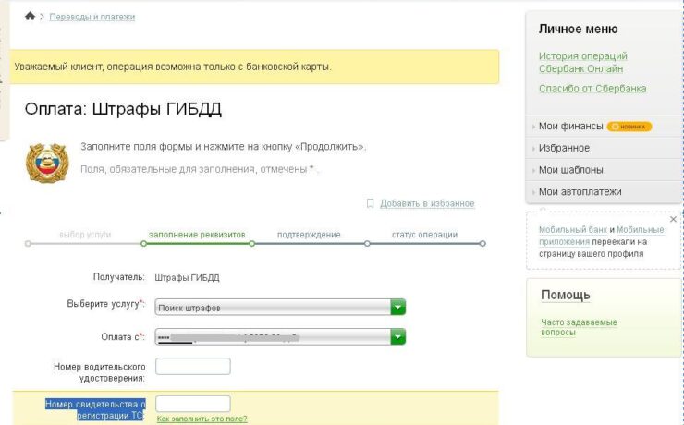This screenshot has width=684, height=425.
Task: Open the Спасибо от Сбербанка link
Action: pyautogui.click(x=592, y=89)
